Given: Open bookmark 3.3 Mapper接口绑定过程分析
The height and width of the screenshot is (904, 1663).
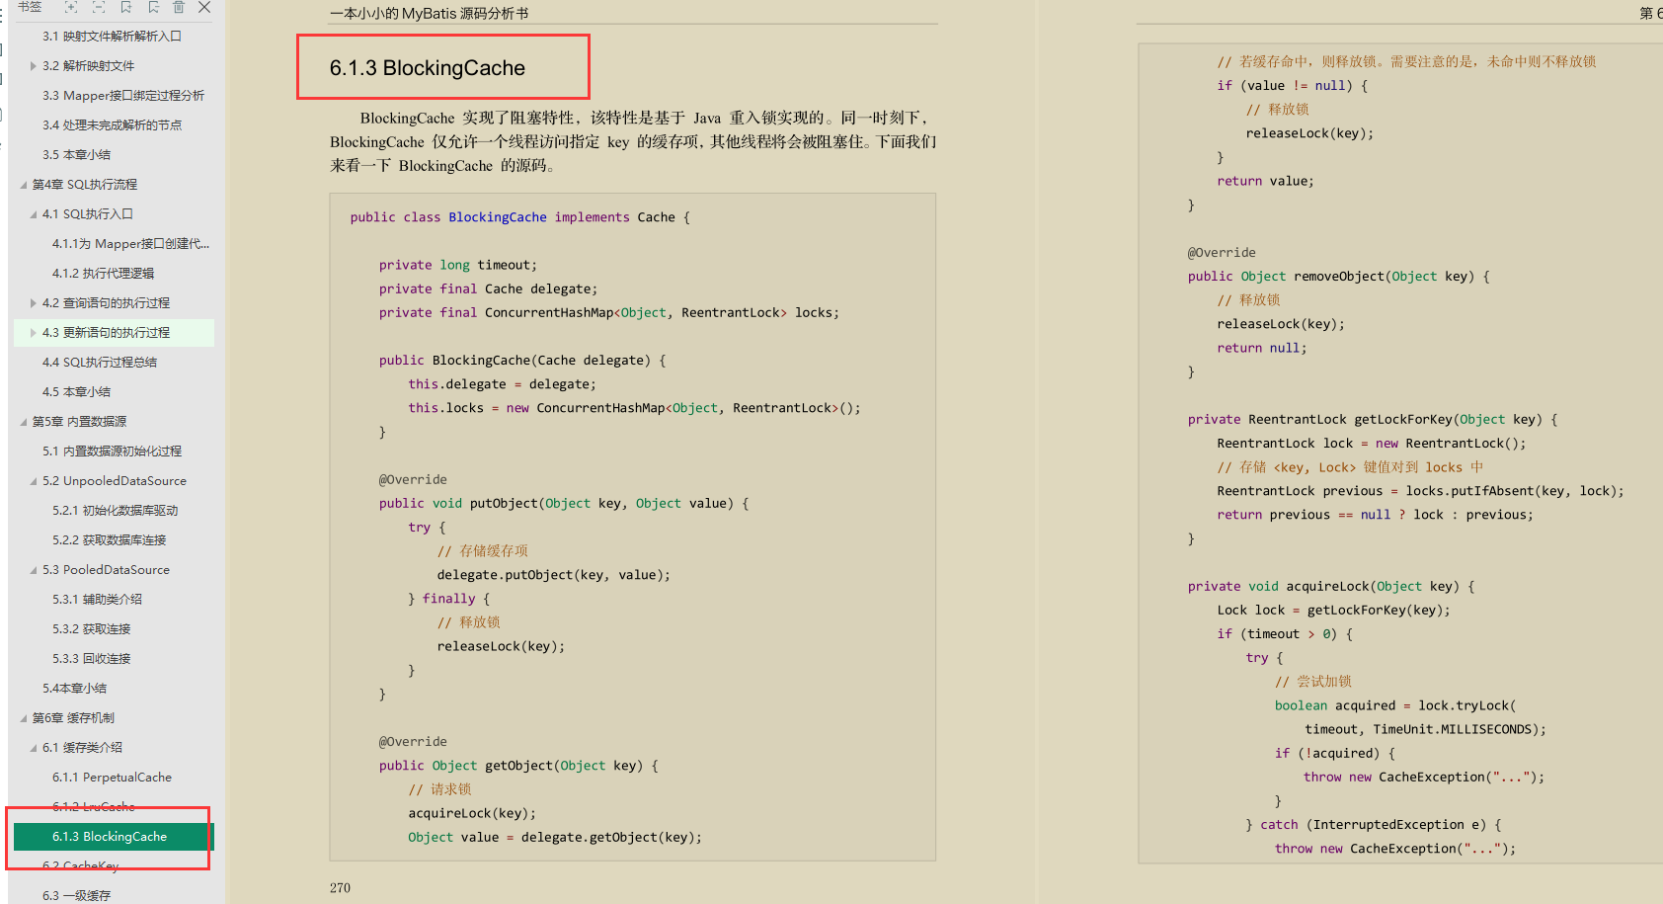Looking at the screenshot, I should pos(123,96).
